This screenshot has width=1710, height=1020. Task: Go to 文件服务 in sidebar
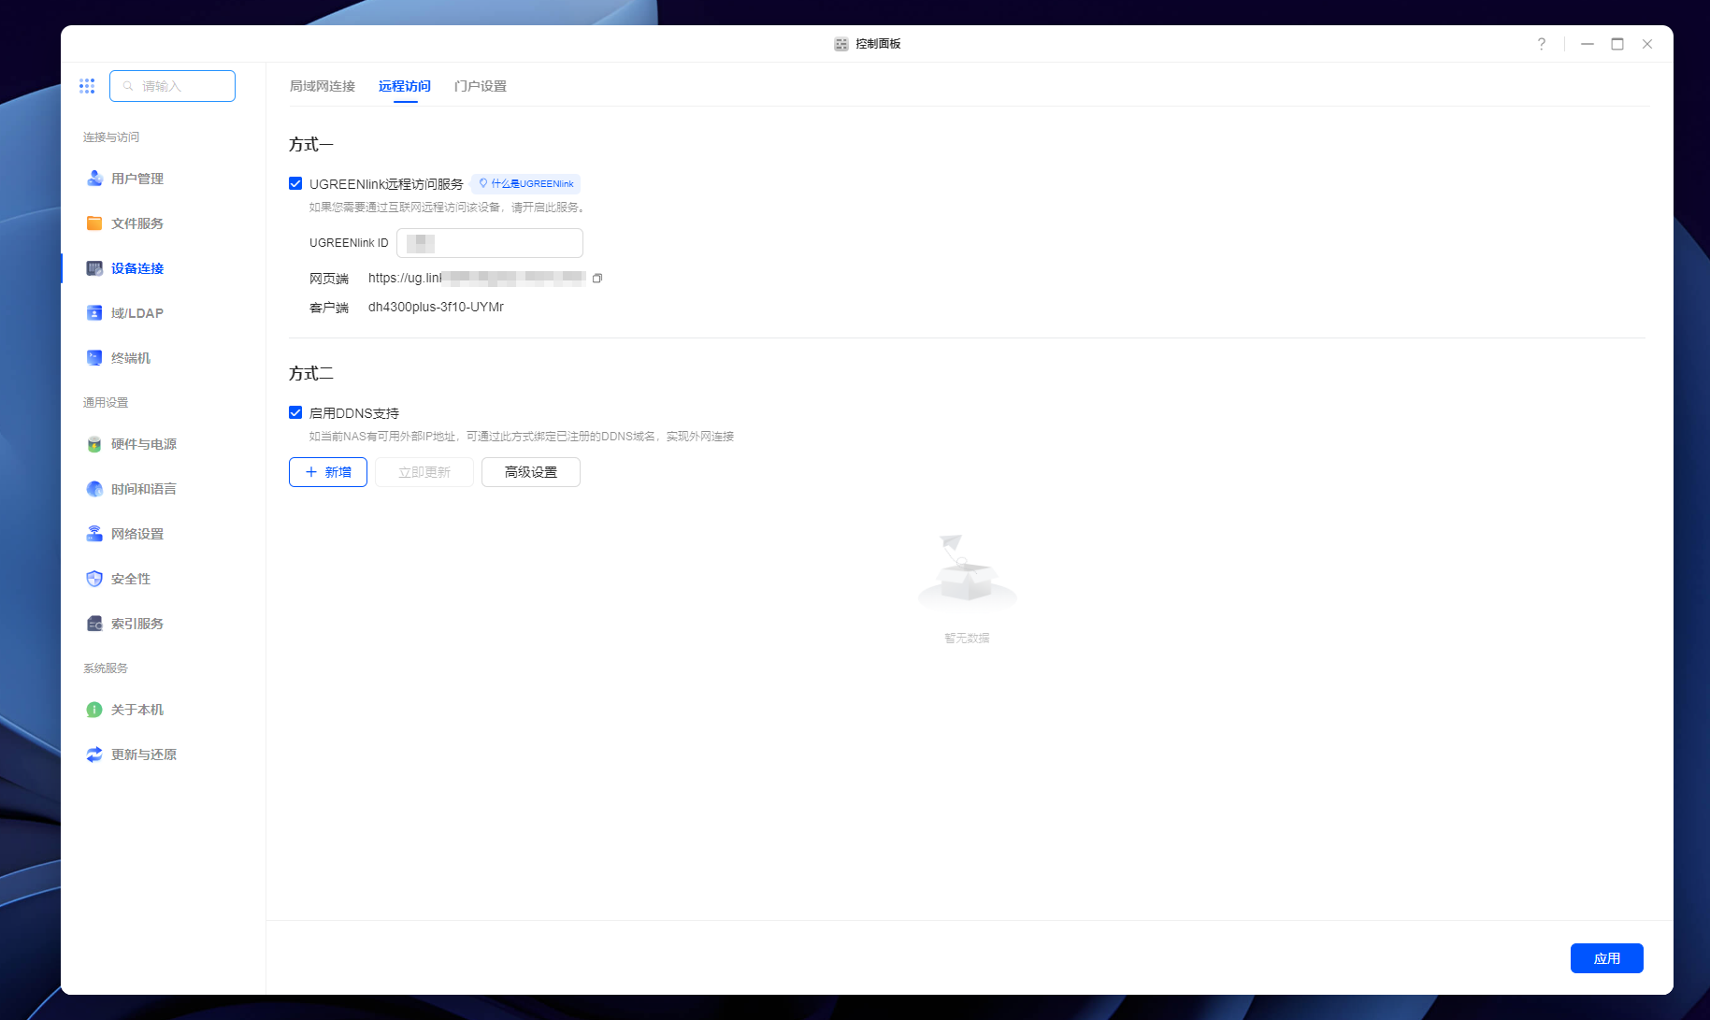pos(137,223)
